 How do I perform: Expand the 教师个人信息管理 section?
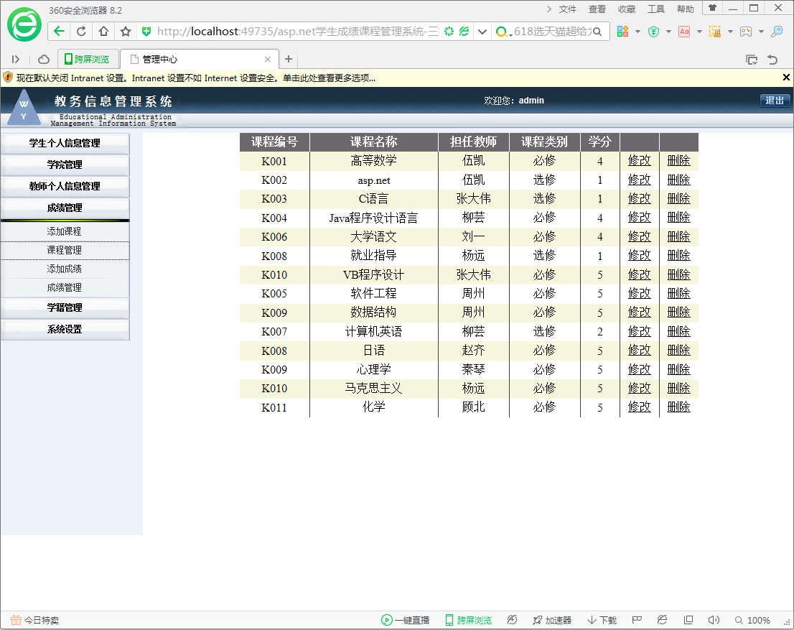[x=65, y=187]
